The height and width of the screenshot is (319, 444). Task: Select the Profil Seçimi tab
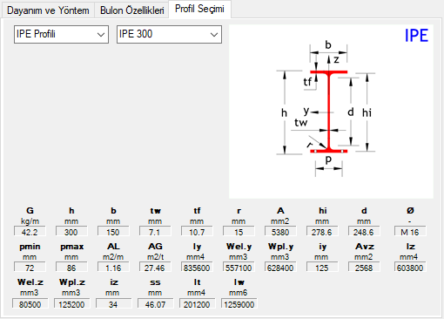[x=199, y=9]
